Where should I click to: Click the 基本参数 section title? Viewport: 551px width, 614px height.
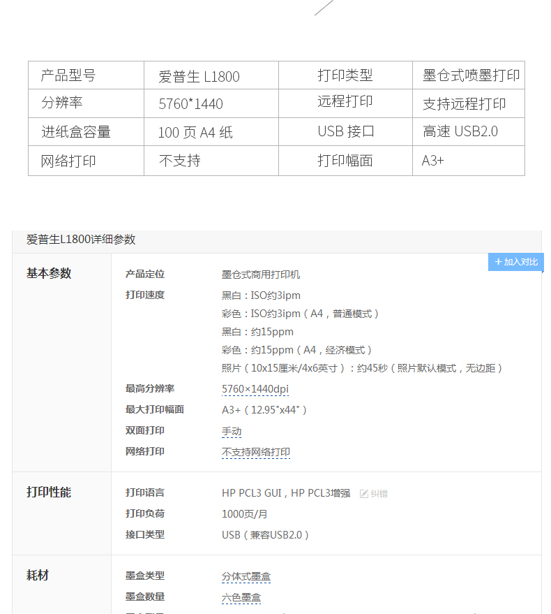pyautogui.click(x=49, y=273)
